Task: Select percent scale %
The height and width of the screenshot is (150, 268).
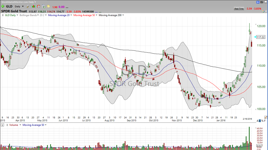Action: pyautogui.click(x=262, y=121)
